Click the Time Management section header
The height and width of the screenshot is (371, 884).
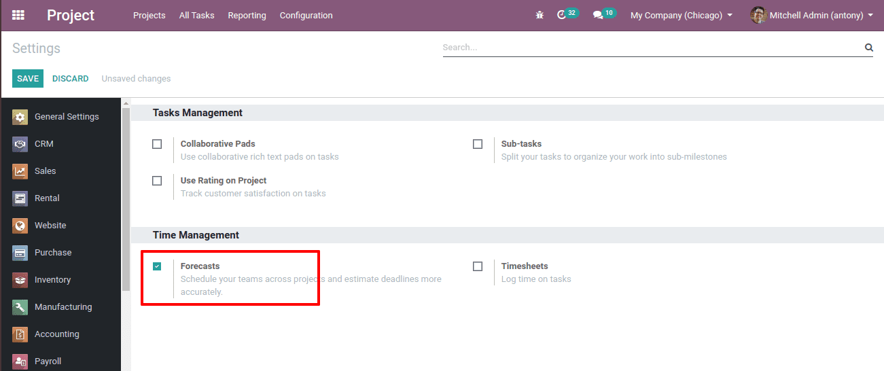tap(196, 235)
